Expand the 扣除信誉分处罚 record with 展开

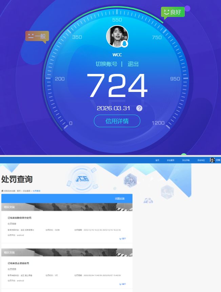coord(122,238)
